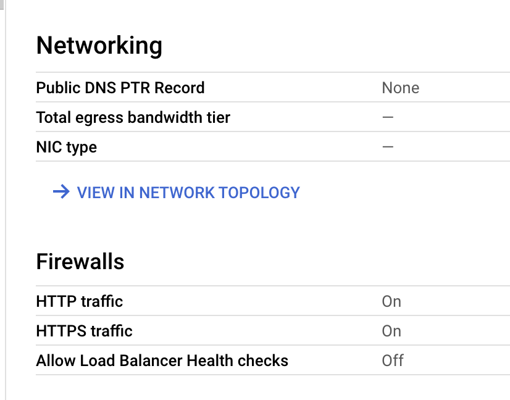Open the VIEW IN NETWORK TOPOLOGY link
510x400 pixels.
tap(188, 193)
